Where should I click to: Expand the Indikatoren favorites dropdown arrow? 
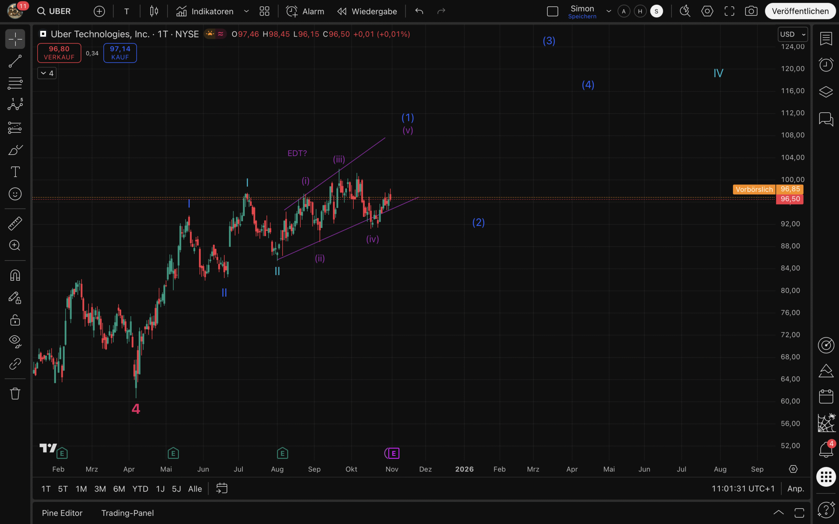pyautogui.click(x=246, y=11)
